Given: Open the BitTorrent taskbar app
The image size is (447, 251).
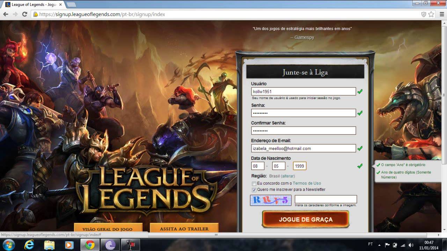Looking at the screenshot, I should [110, 245].
